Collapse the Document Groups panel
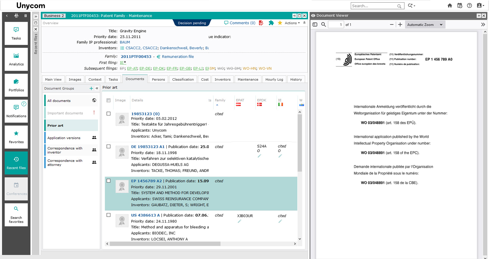This screenshot has height=259, width=489. click(97, 88)
